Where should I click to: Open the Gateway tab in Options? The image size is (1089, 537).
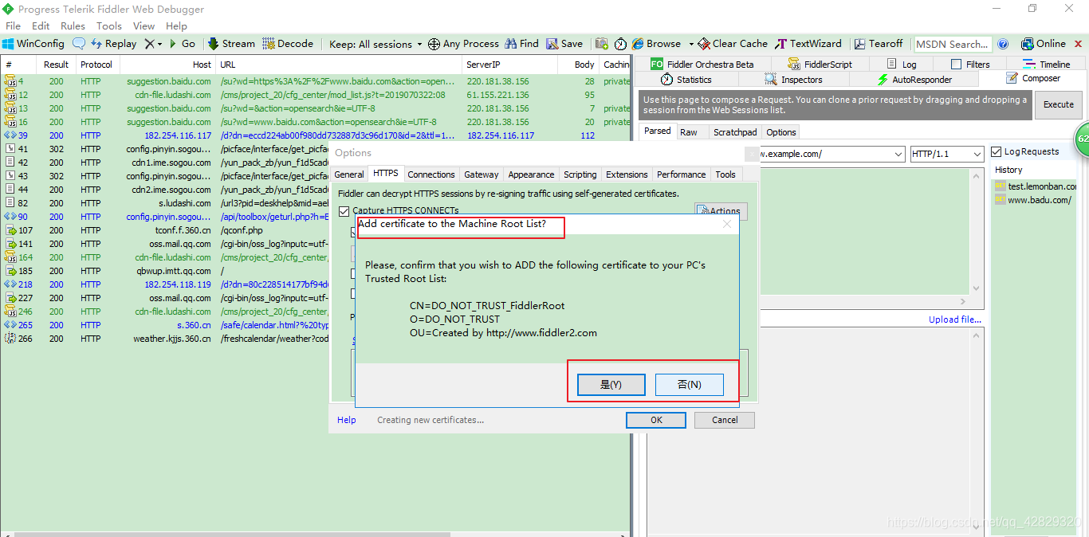point(482,174)
